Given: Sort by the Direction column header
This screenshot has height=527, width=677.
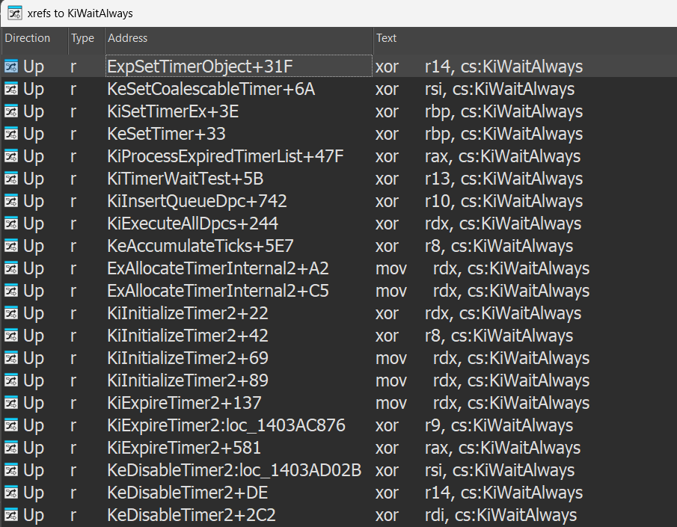Looking at the screenshot, I should tap(28, 38).
